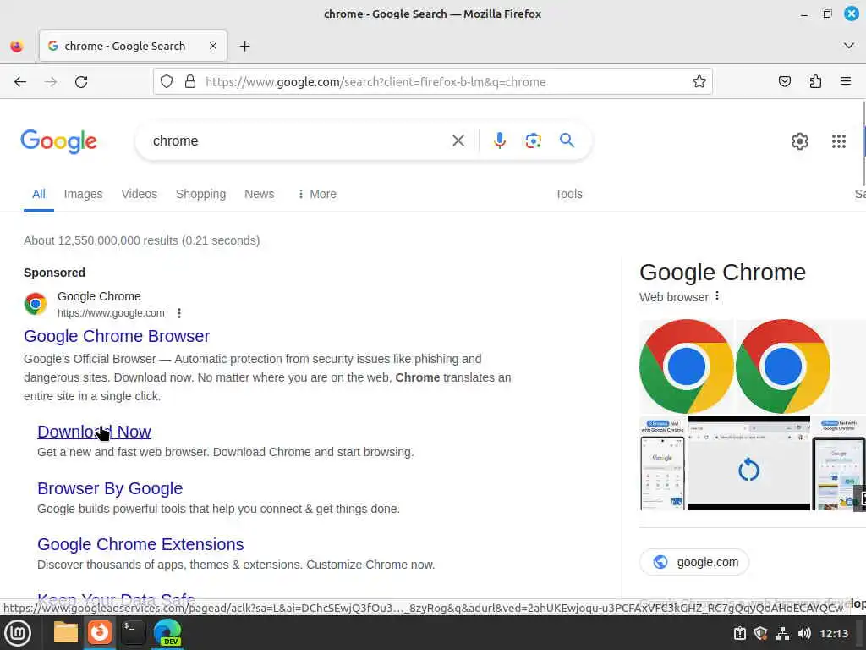Switch to Videos results tab
The width and height of the screenshot is (866, 650).
(x=140, y=194)
